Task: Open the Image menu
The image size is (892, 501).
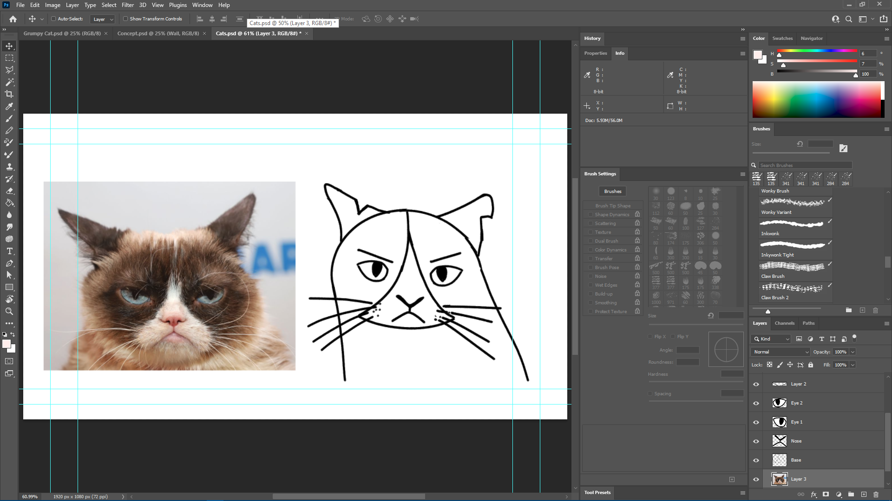Action: (x=52, y=5)
